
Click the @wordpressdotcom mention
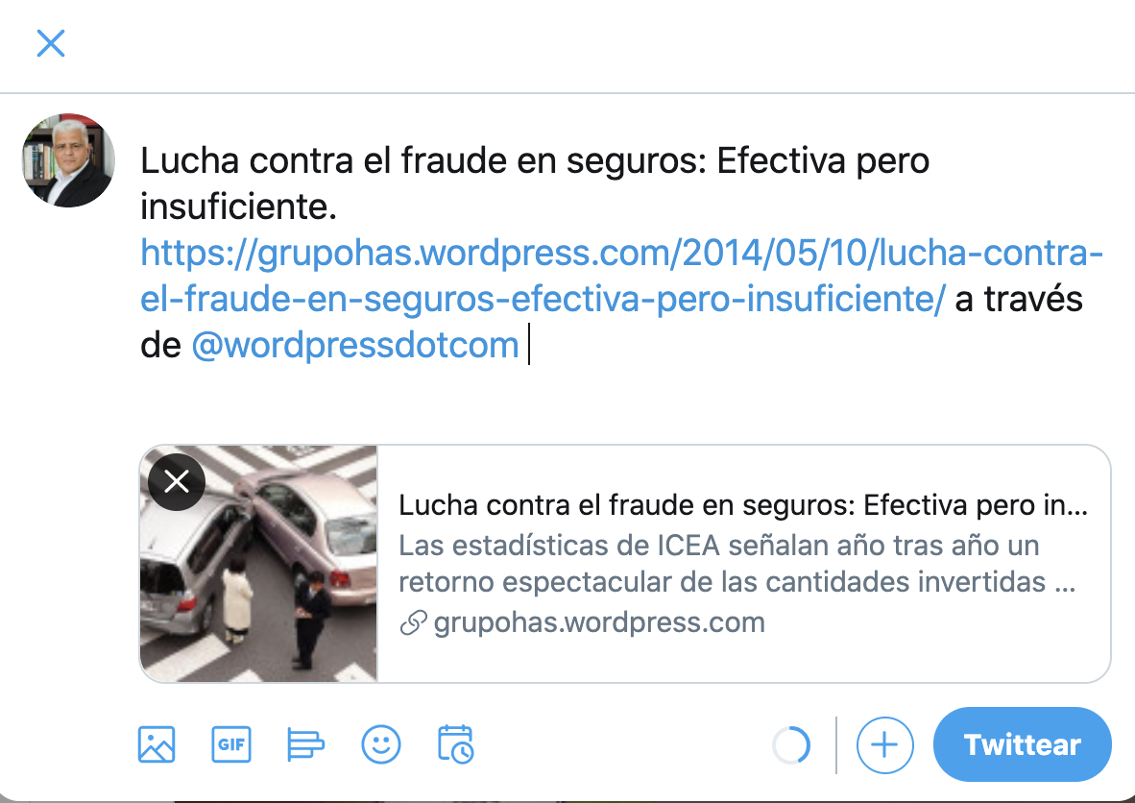(355, 345)
